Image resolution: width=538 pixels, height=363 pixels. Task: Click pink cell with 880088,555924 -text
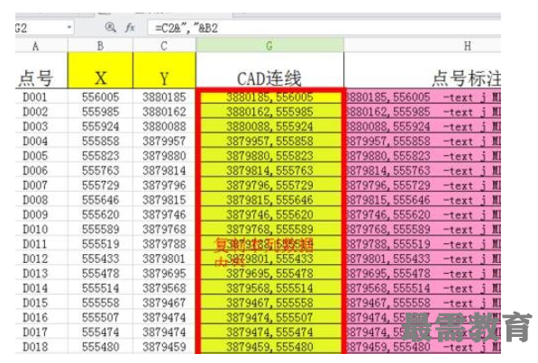(423, 126)
